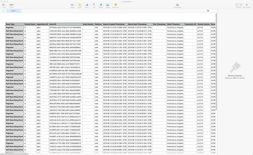
Task: Click event ID cell starting 39fb1da5-0386
Action: pos(66,64)
